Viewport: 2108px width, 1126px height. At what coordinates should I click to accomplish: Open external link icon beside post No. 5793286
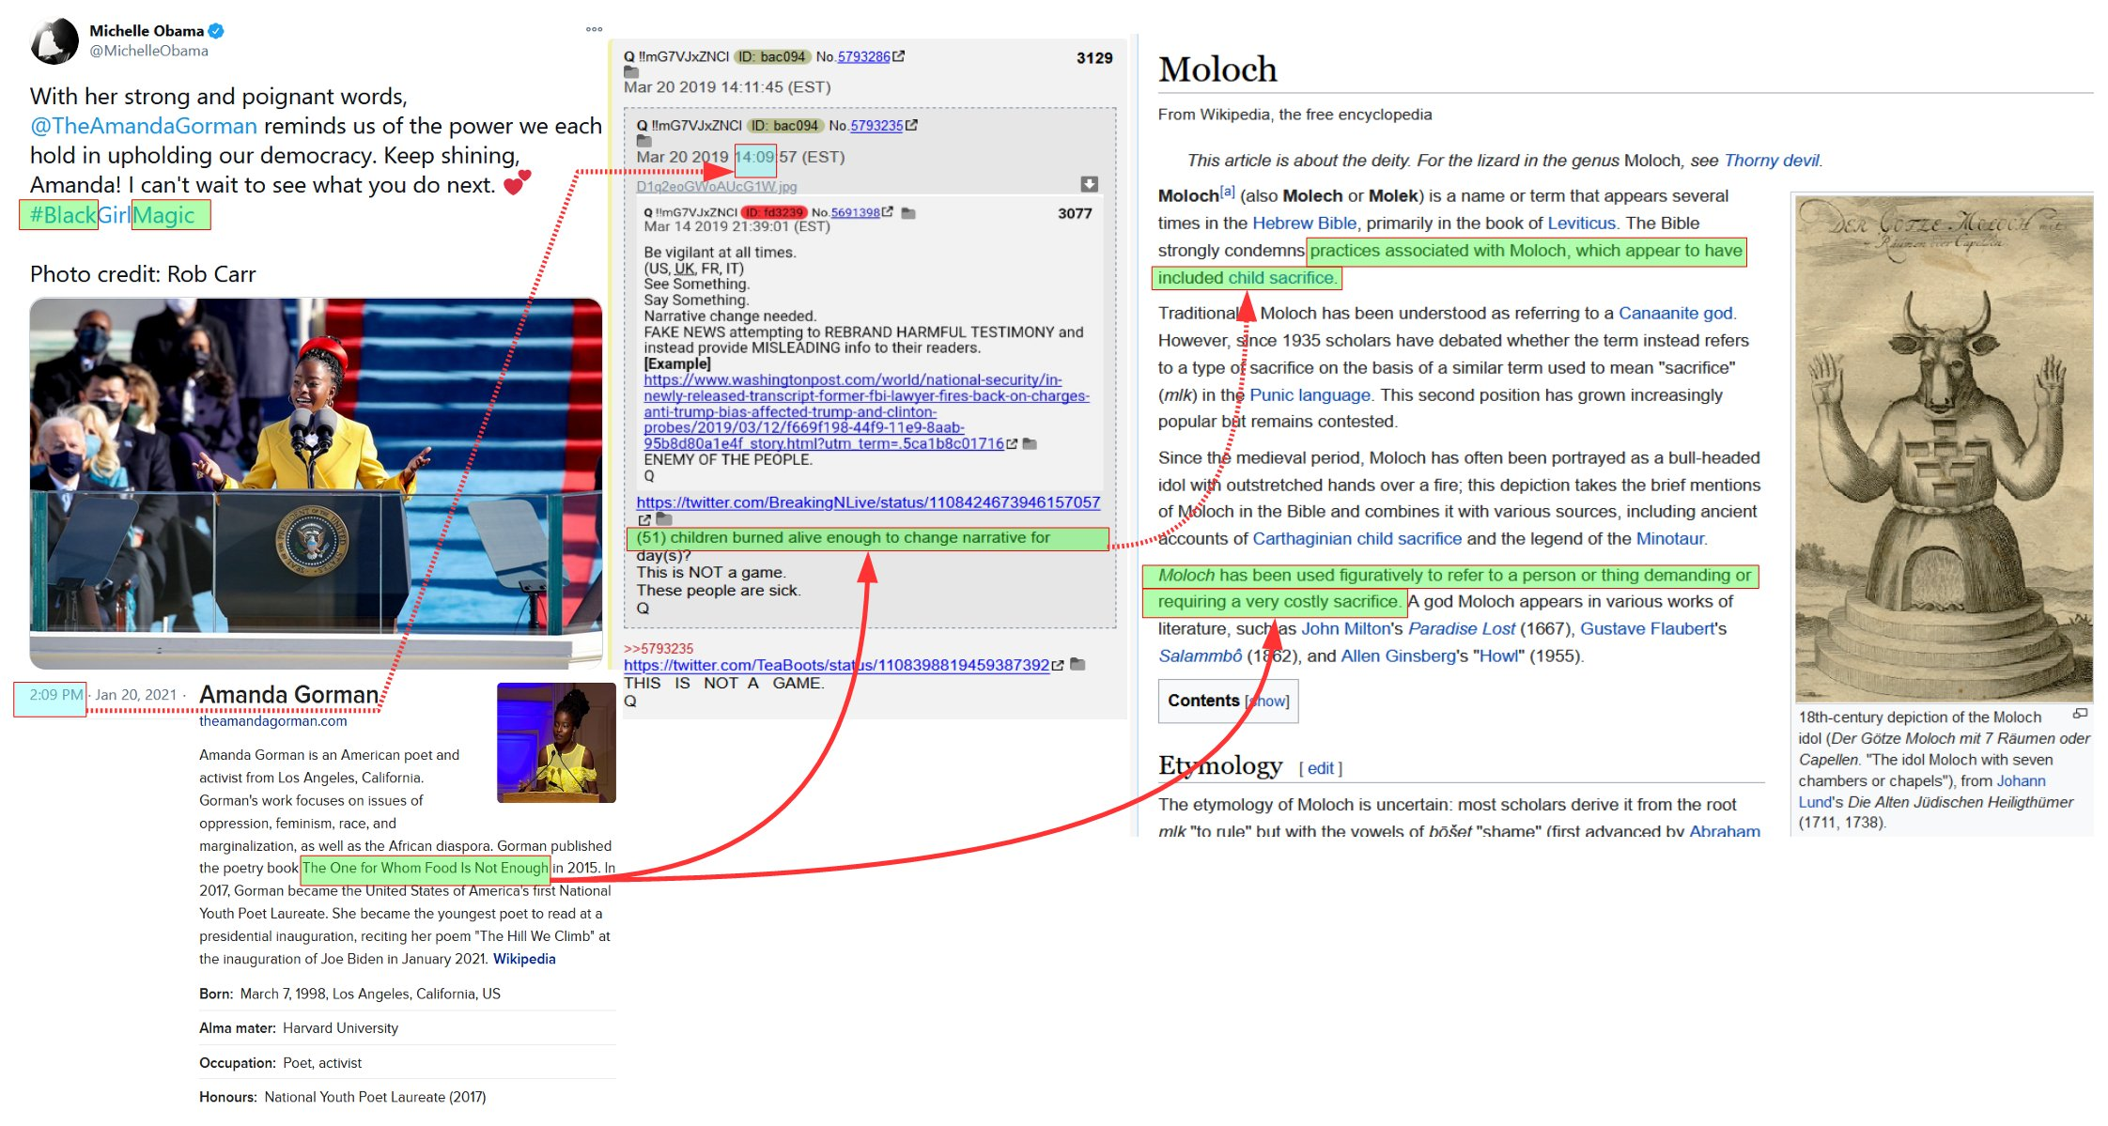click(x=899, y=56)
